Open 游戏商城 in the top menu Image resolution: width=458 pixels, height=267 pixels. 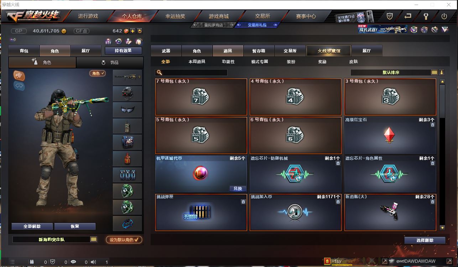(219, 16)
